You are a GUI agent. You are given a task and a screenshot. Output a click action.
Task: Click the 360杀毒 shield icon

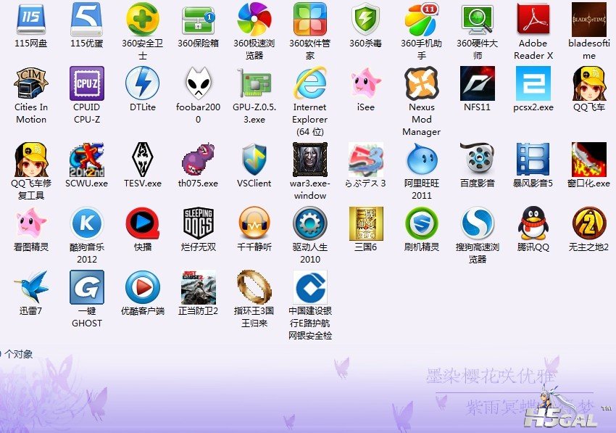[x=366, y=18]
